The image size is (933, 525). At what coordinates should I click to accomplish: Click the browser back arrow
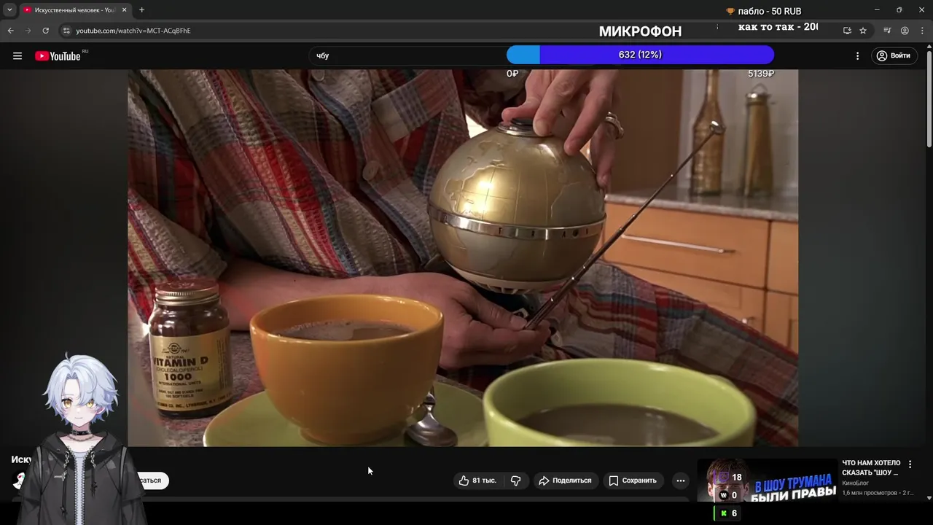[10, 31]
